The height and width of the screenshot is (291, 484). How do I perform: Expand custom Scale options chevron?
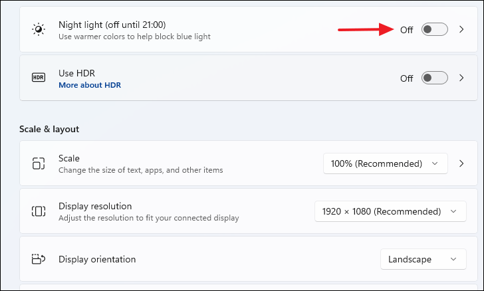tap(462, 163)
